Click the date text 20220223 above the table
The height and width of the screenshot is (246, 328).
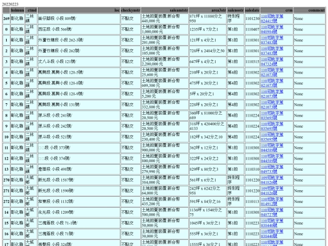(10, 4)
